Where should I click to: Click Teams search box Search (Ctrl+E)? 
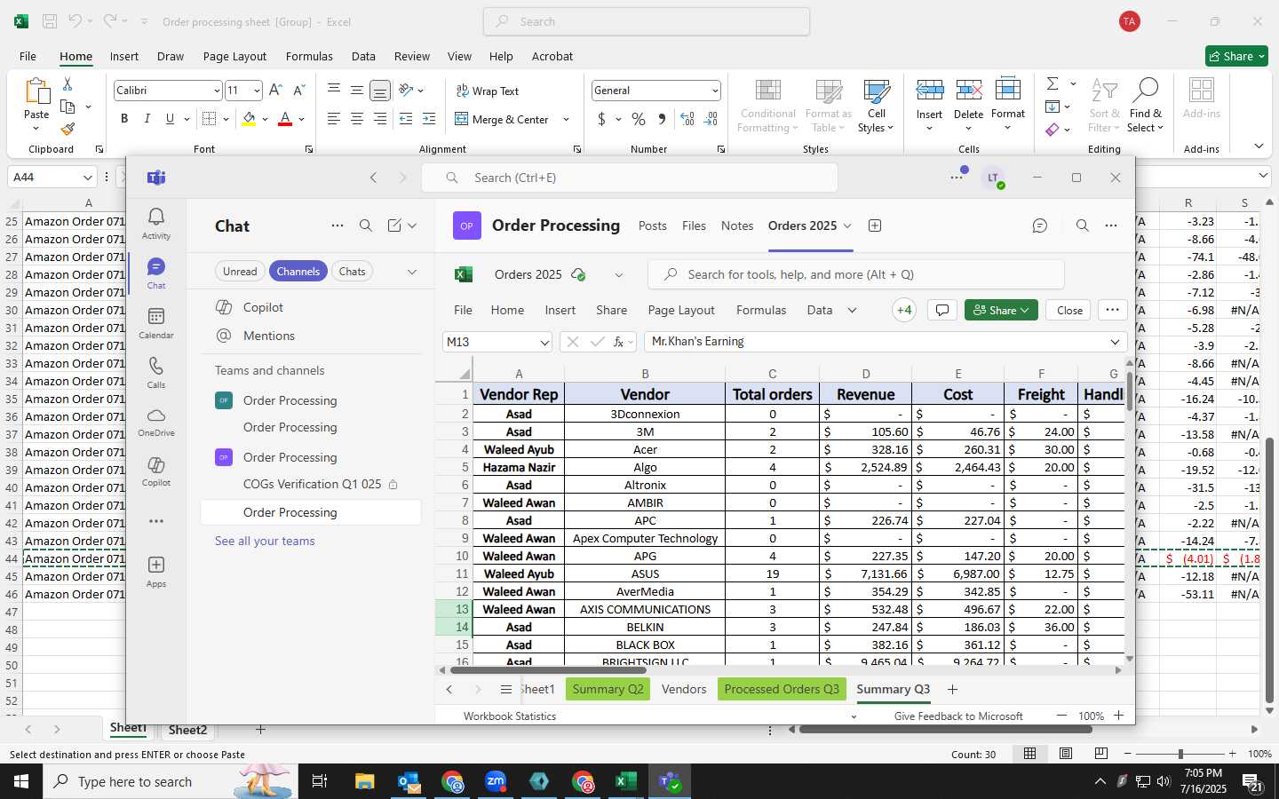click(629, 178)
